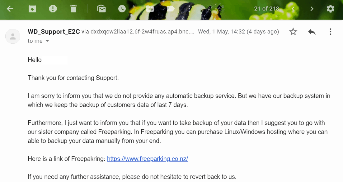
Task: Go to the newer email
Action: click(x=293, y=9)
